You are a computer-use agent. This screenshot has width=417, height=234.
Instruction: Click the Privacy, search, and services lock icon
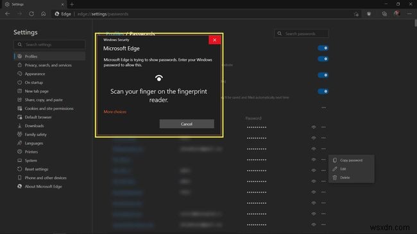point(19,65)
